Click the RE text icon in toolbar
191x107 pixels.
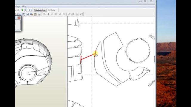[28, 14]
